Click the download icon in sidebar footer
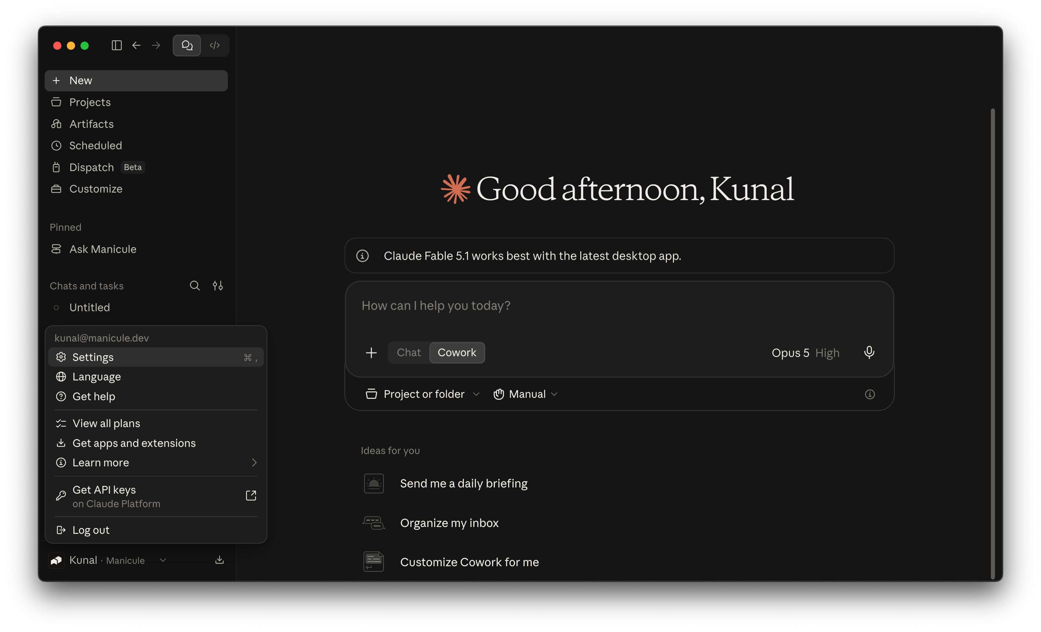 [219, 560]
